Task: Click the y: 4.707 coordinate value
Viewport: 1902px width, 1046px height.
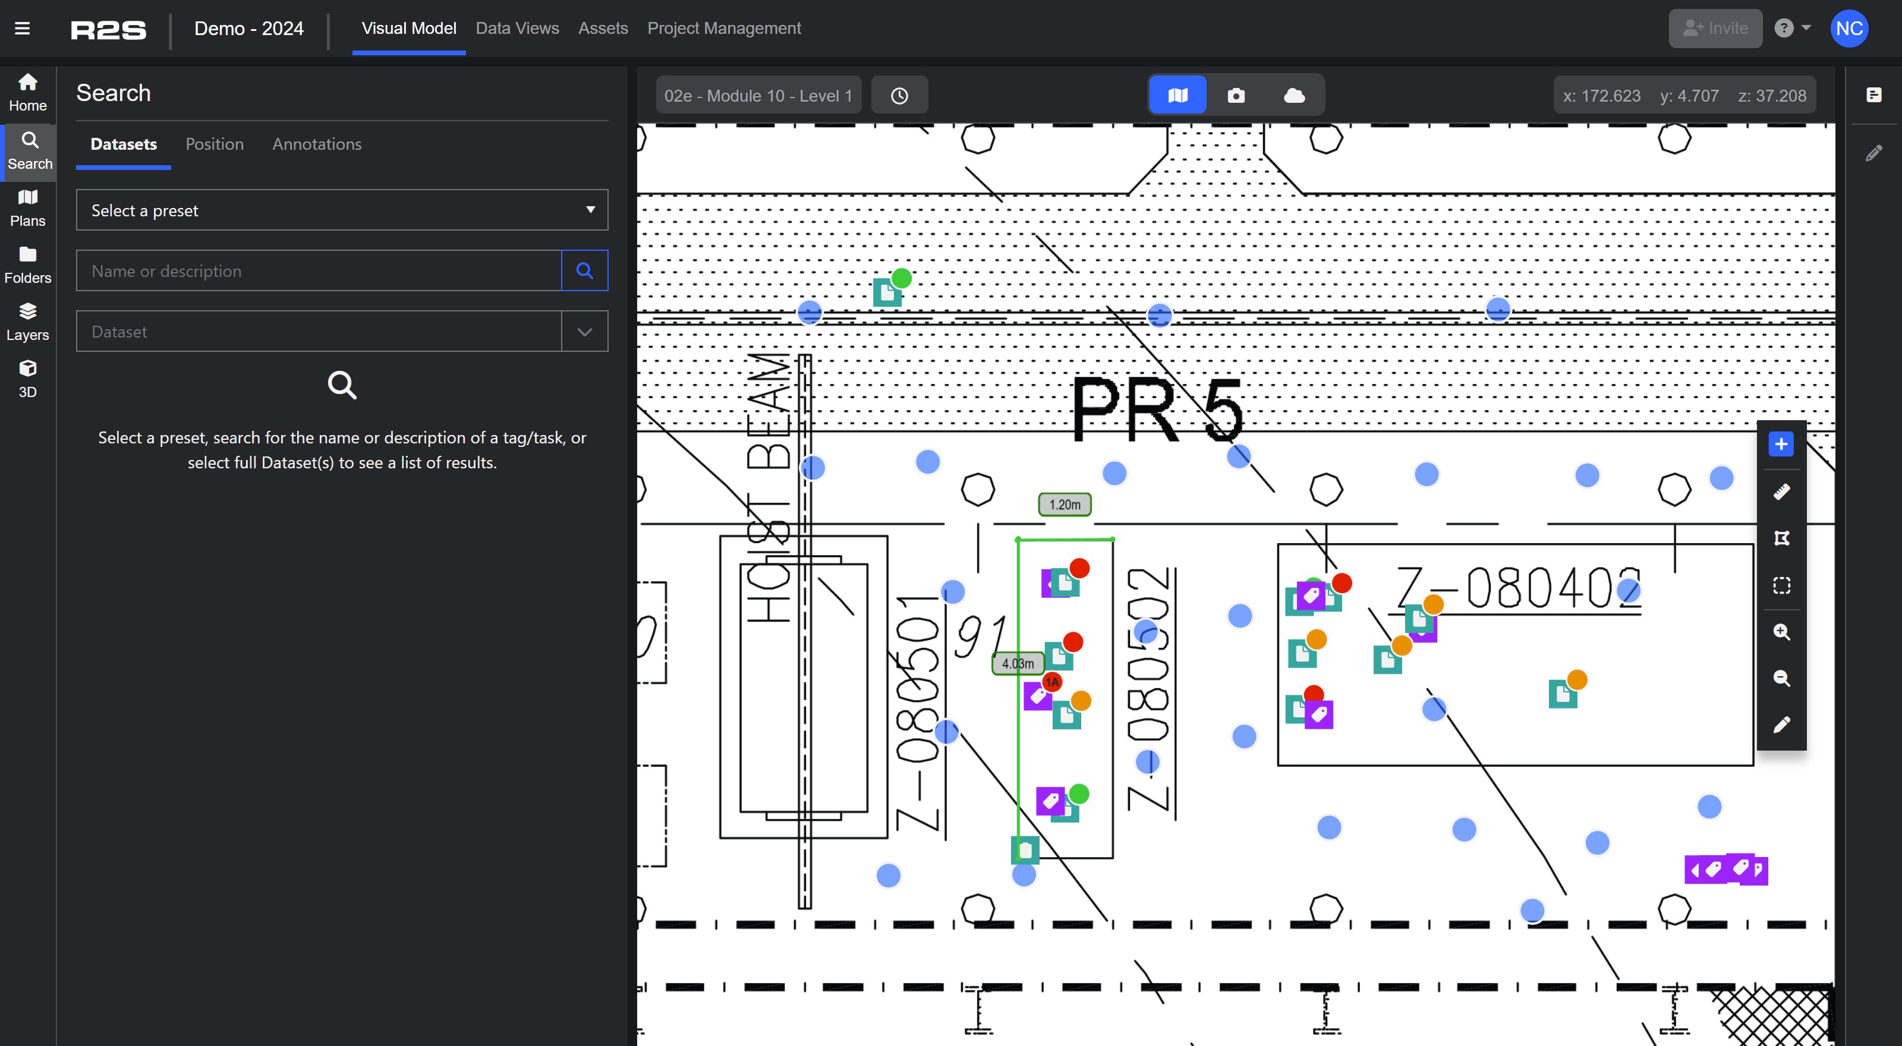Action: [1689, 95]
